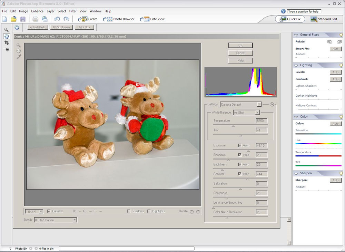
Task: Click the Undo arrow icon
Action: pyautogui.click(x=57, y=19)
